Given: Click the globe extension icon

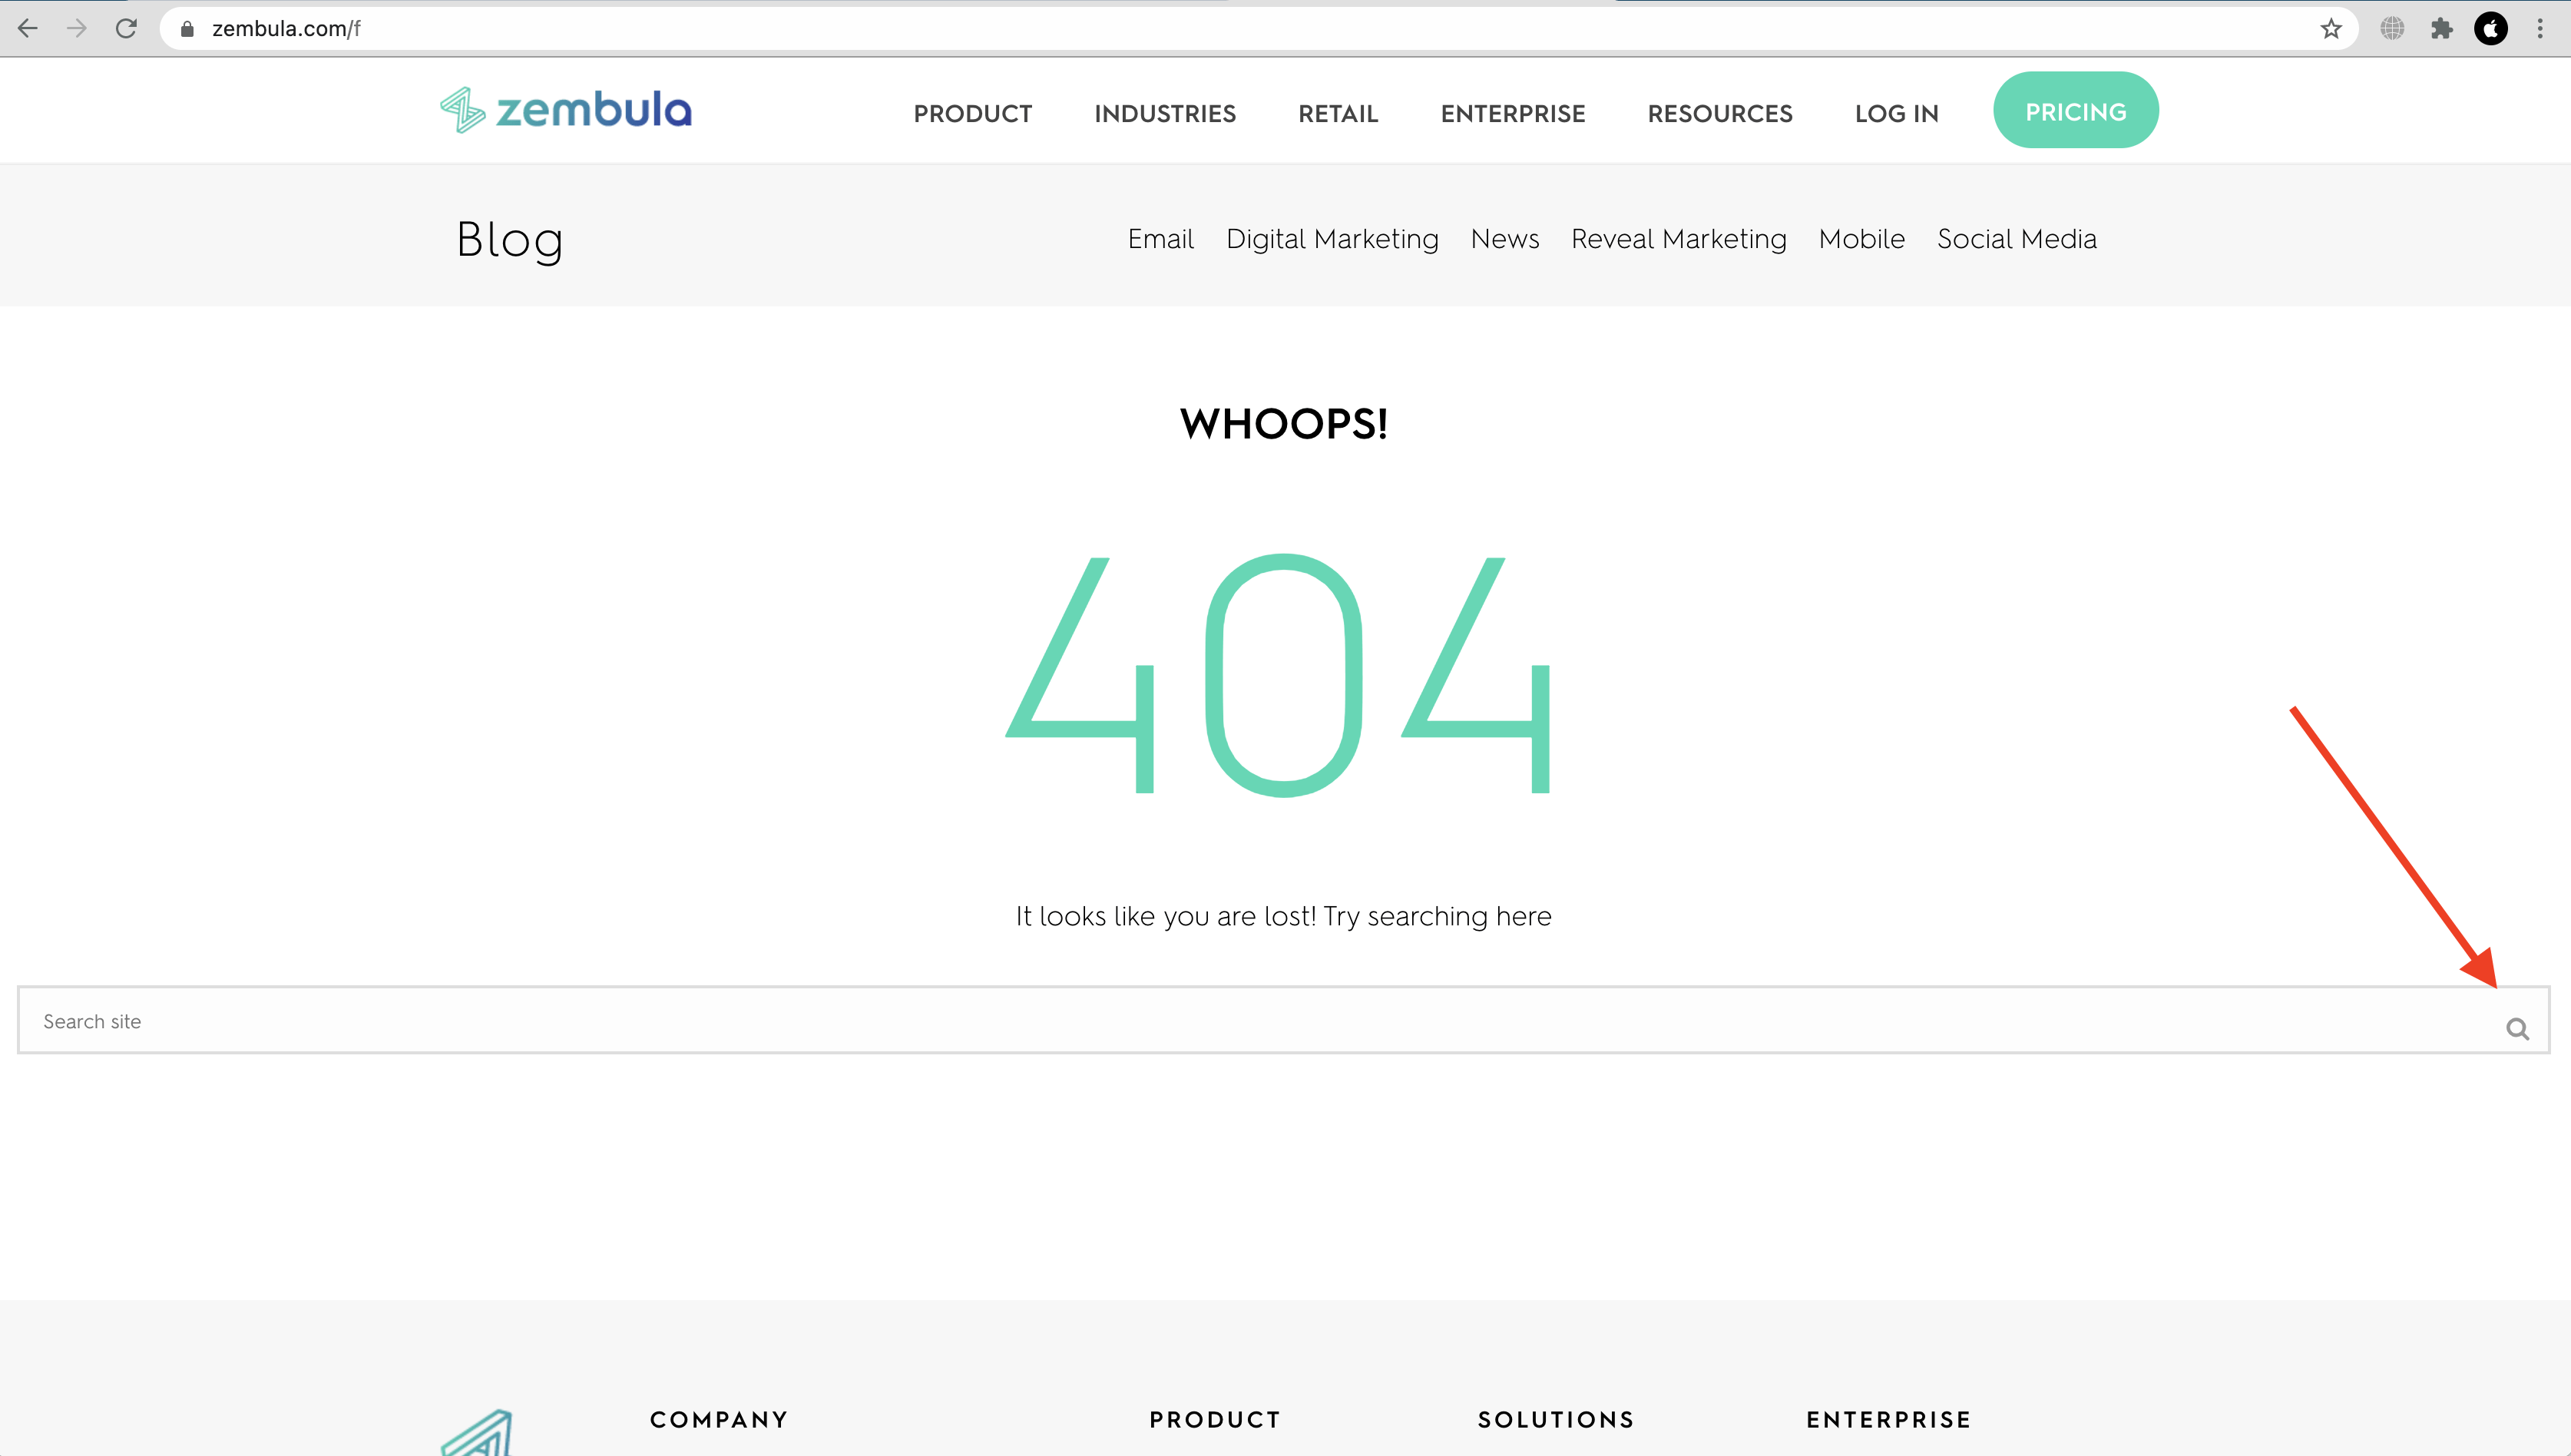Looking at the screenshot, I should click(x=2392, y=29).
